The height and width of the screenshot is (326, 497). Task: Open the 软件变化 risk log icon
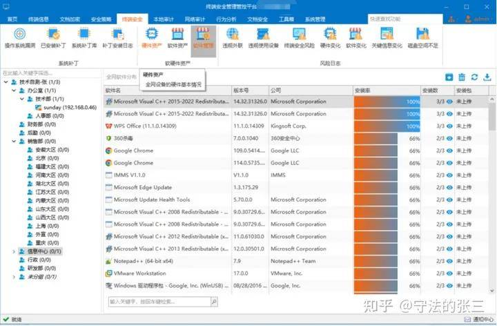[355, 38]
